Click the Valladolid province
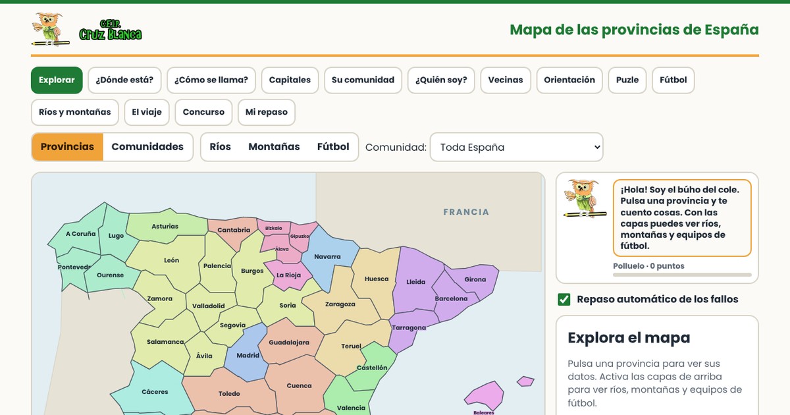The image size is (790, 415). click(x=208, y=306)
